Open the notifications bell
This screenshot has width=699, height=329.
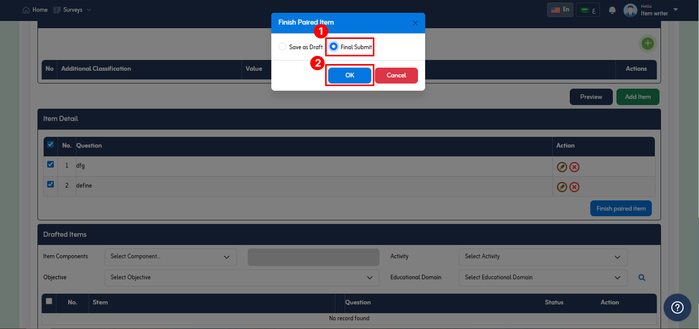(x=612, y=10)
